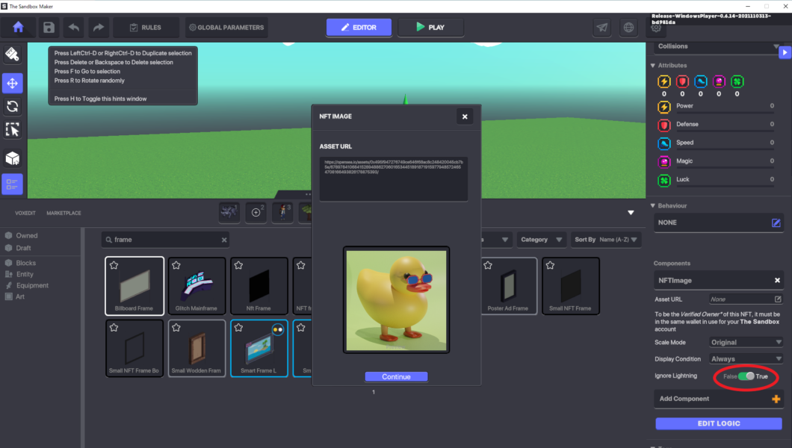Collapse the Behaviour section
This screenshot has width=792, height=448.
652,206
